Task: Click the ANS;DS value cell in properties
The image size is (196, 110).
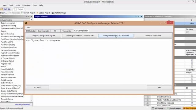Action: [x=190, y=73]
